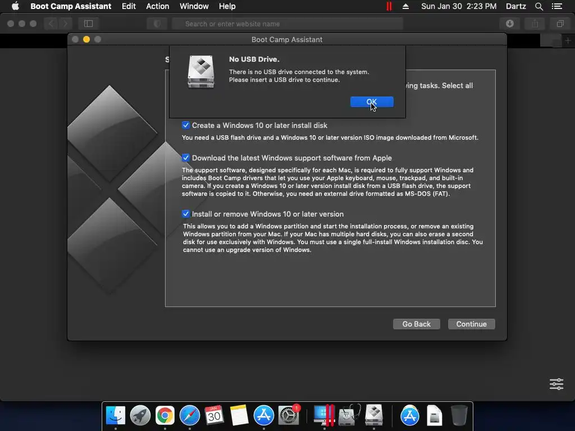Screen dimensions: 575x431
Task: Open Spotlight search in the menu bar
Action: tap(539, 6)
